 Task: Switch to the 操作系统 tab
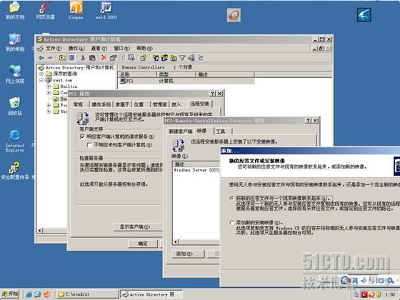coord(101,104)
